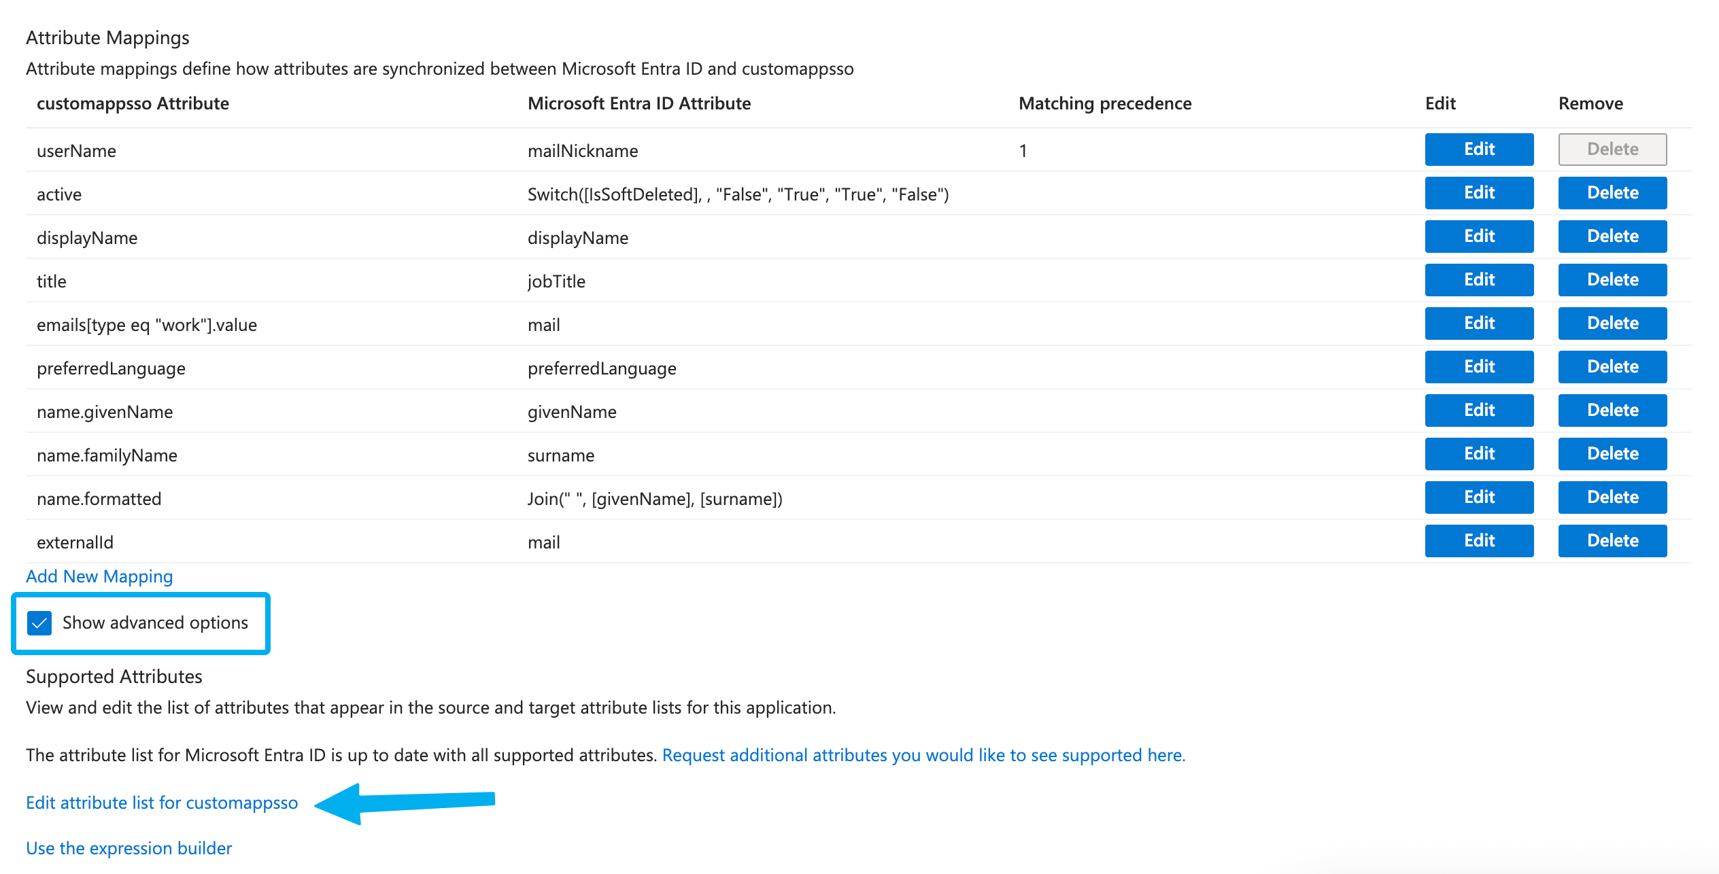Open the expression builder
Screen dimensions: 1719x874
point(128,848)
